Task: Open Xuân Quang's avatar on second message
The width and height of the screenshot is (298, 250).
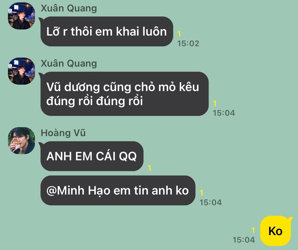Action: [x=21, y=71]
